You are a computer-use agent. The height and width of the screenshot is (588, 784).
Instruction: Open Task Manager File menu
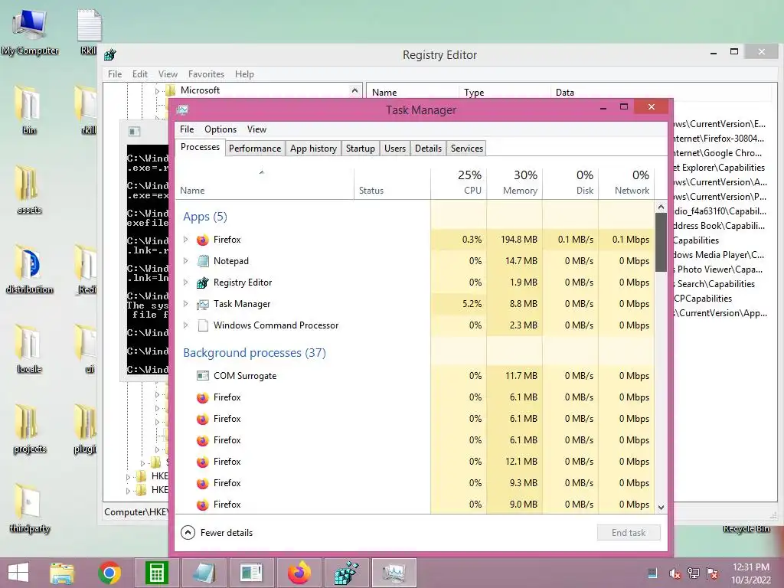point(187,129)
